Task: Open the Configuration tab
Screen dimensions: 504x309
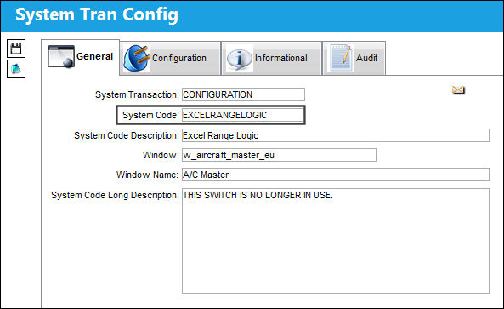Action: coord(170,58)
